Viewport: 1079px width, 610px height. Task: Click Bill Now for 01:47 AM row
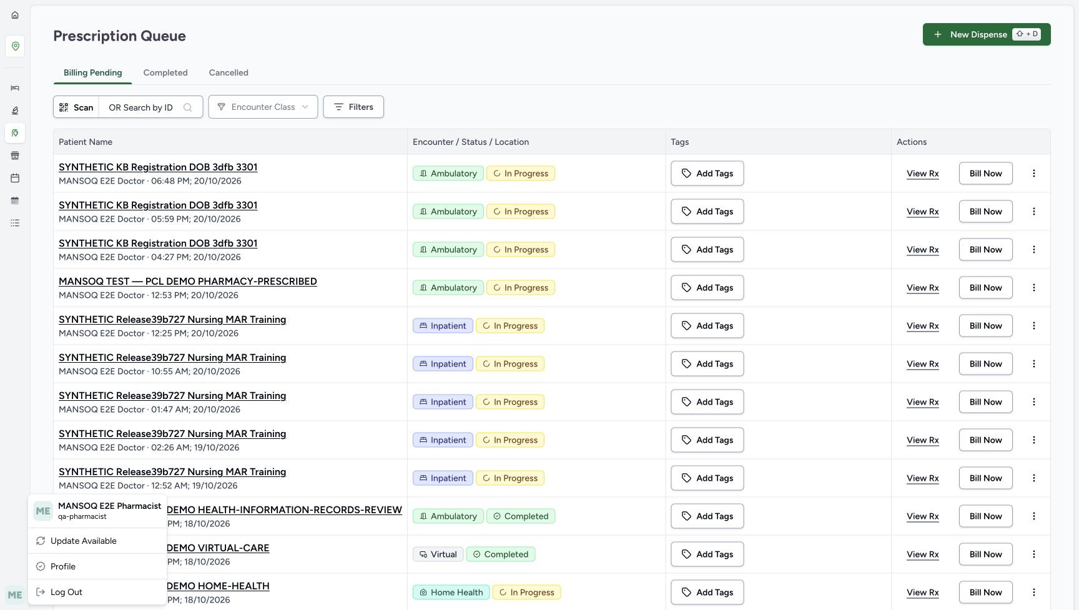(985, 402)
